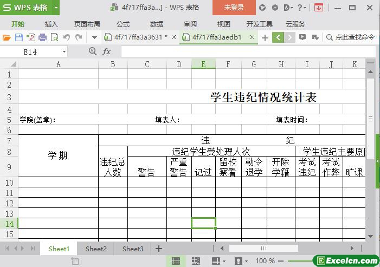This screenshot has width=380, height=267.
Task: Select the column E header
Action: tap(203, 64)
